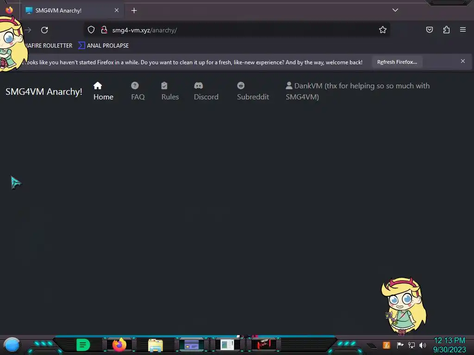The image size is (474, 355).
Task: Open the volume speaker tray icon
Action: (x=422, y=345)
